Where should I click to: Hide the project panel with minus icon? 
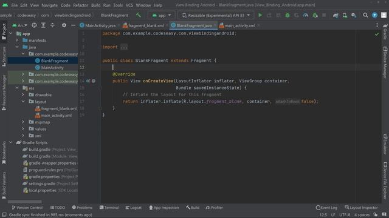(73, 25)
